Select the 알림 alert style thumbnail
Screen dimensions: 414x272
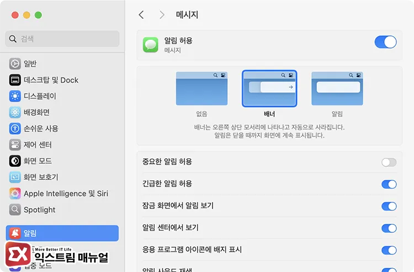click(337, 88)
